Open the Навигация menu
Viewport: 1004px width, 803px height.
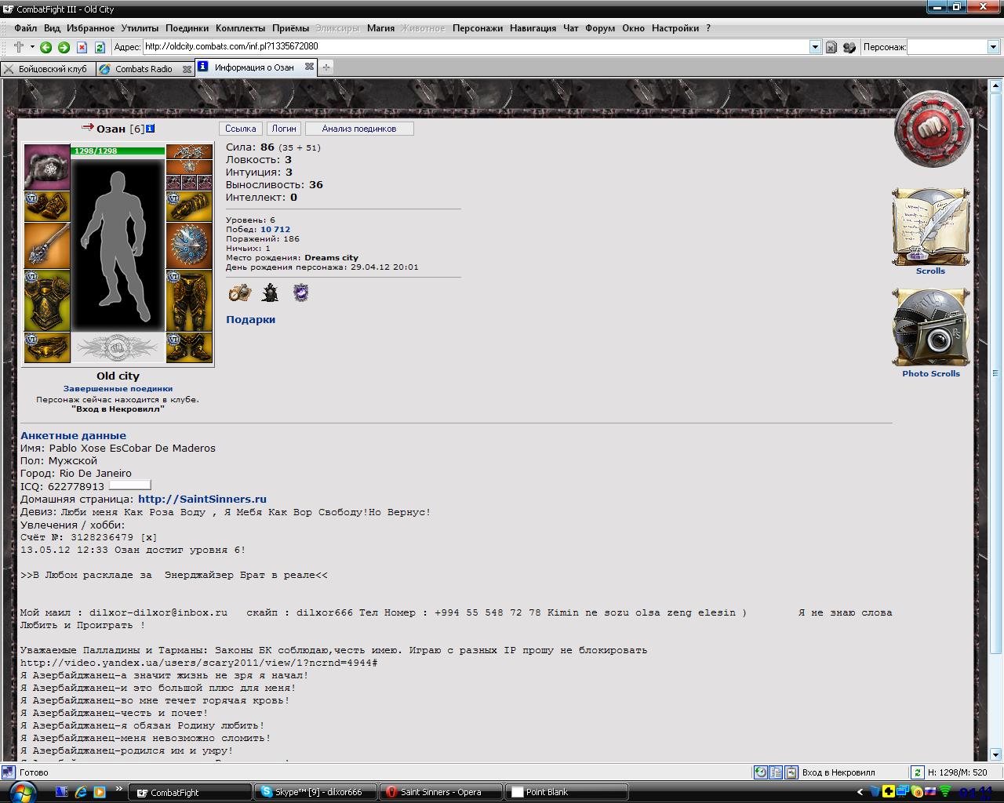point(533,28)
